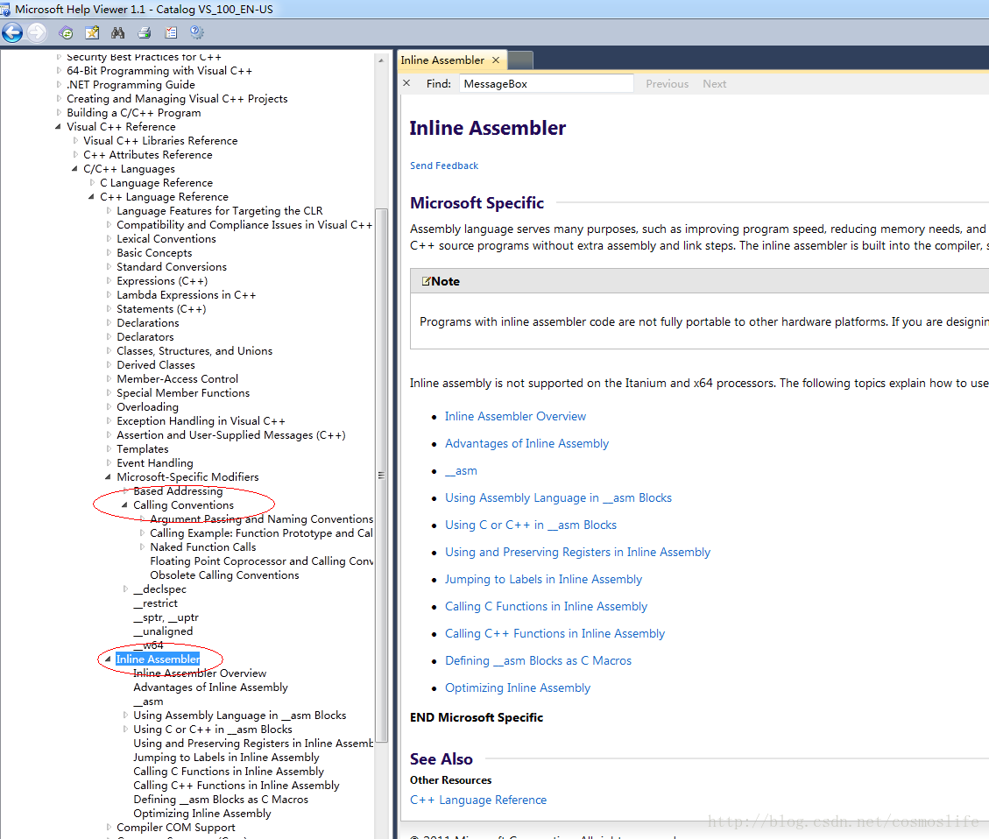989x839 pixels.
Task: Collapse the Calling Conventions node
Action: [x=124, y=505]
